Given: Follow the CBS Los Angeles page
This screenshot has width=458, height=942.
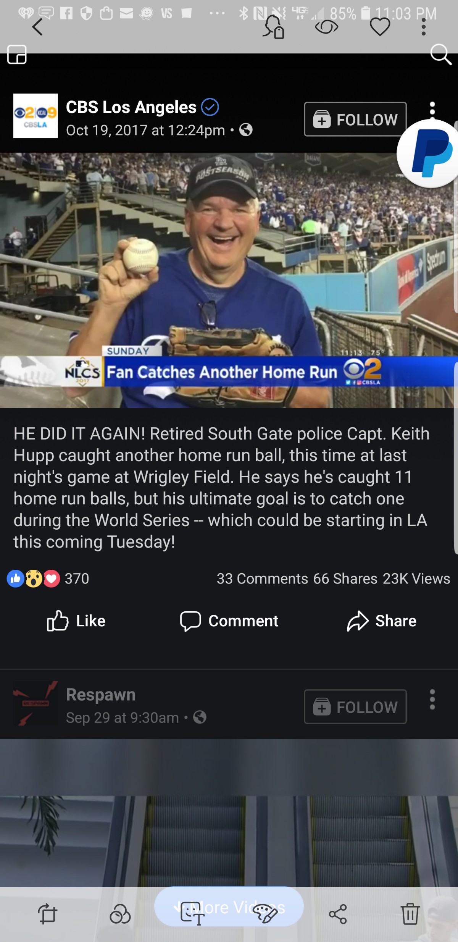Looking at the screenshot, I should click(355, 119).
